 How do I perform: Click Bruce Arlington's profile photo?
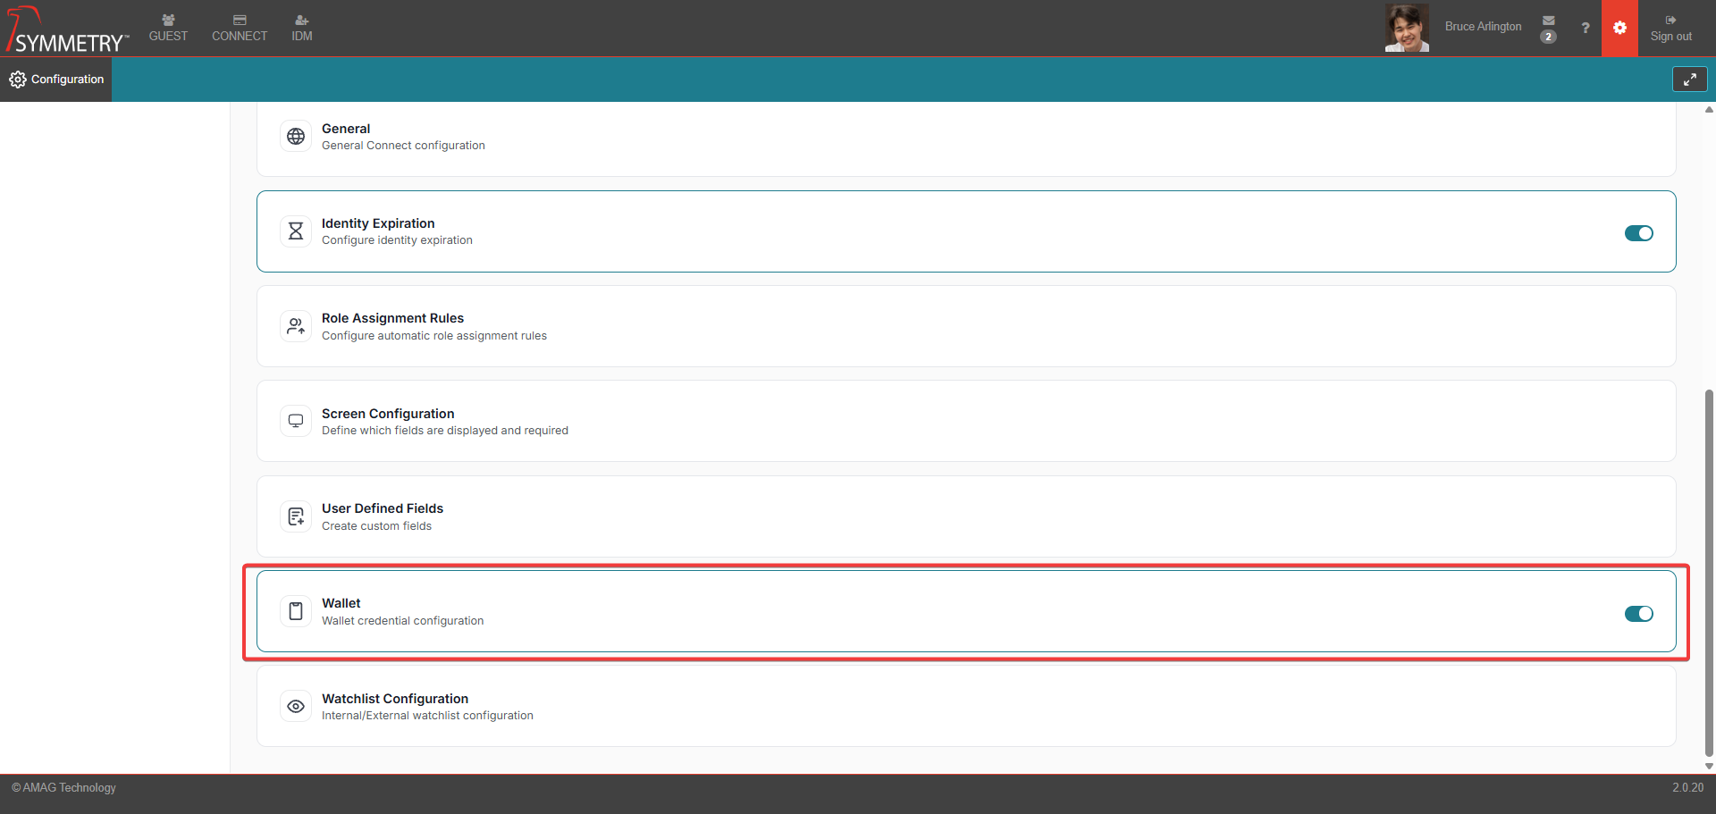(x=1407, y=28)
